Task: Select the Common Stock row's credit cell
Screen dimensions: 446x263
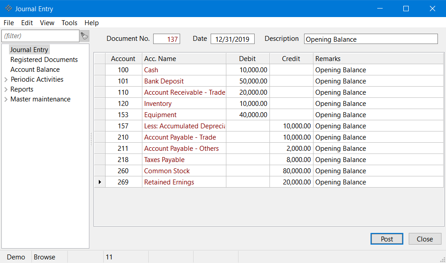Action: [291, 171]
